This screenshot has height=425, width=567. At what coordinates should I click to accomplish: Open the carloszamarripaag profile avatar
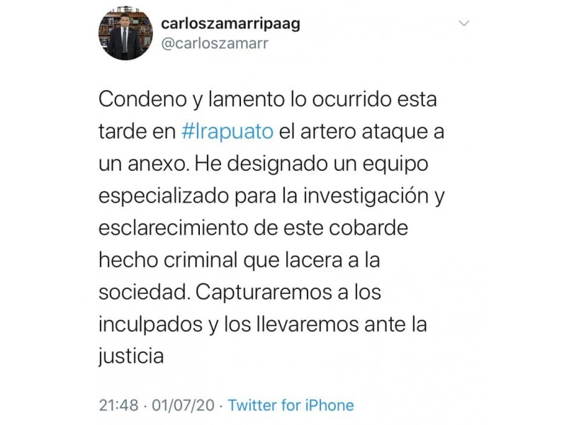click(x=125, y=33)
